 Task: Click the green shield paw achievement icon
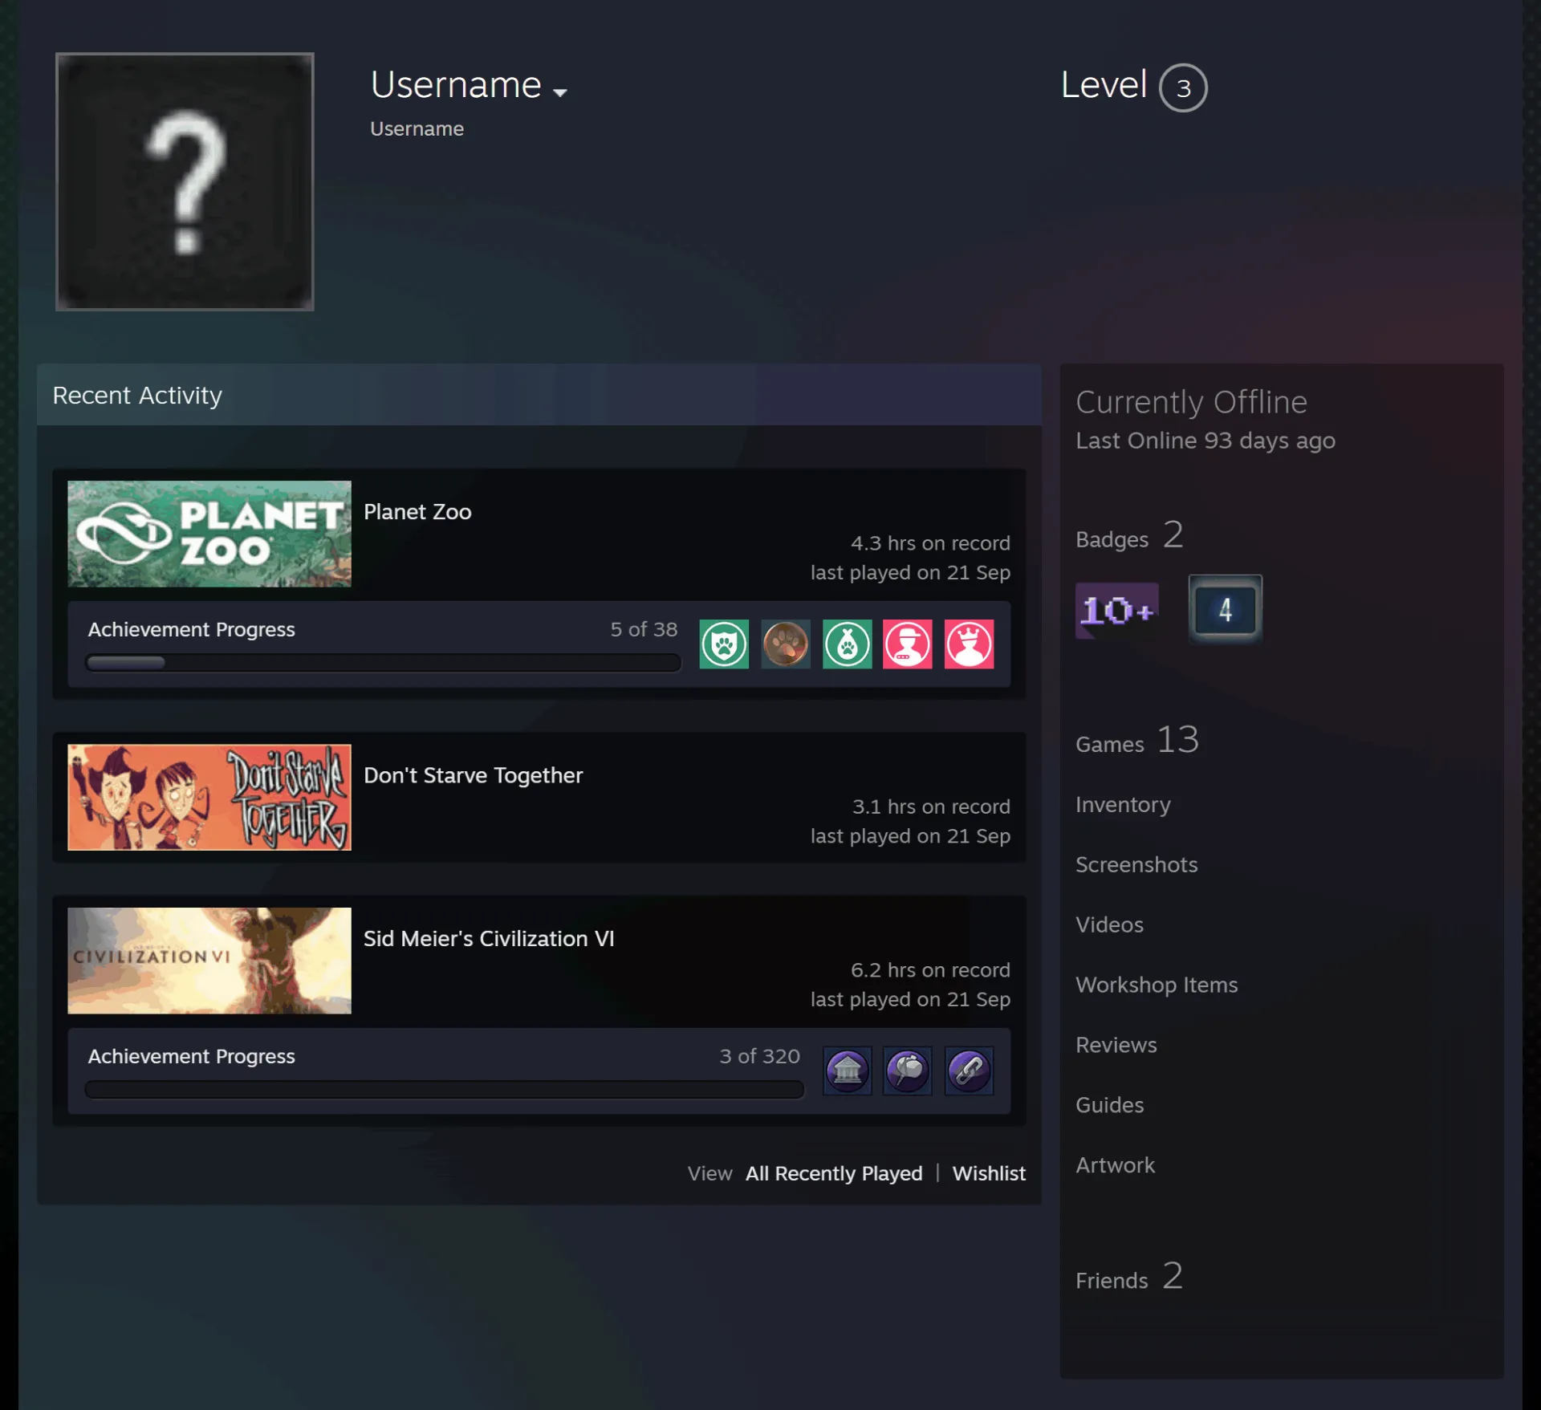tap(724, 644)
